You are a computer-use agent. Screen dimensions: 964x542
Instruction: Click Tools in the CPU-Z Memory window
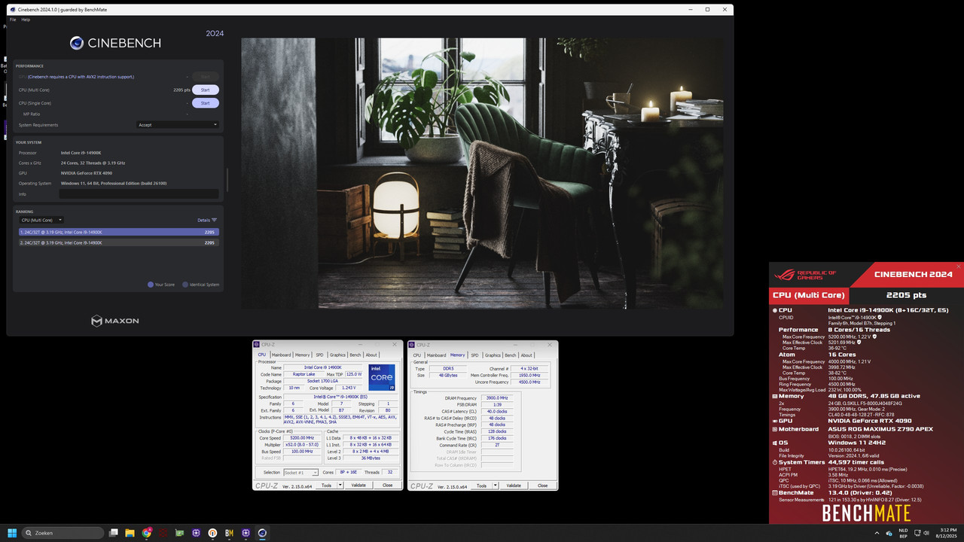[481, 486]
